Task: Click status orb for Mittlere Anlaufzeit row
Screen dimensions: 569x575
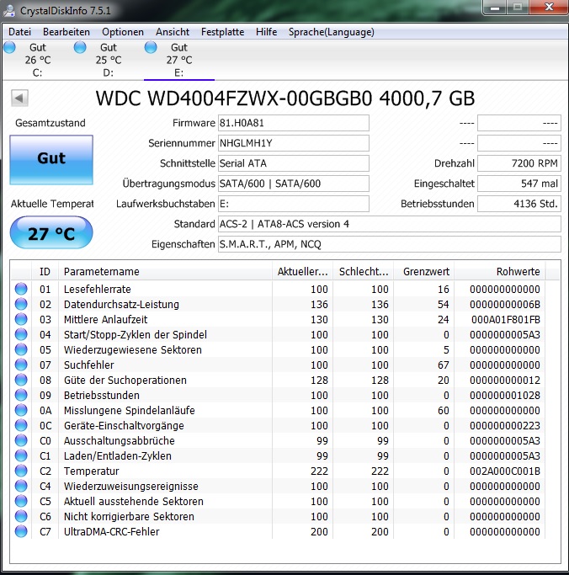Action: coord(21,319)
